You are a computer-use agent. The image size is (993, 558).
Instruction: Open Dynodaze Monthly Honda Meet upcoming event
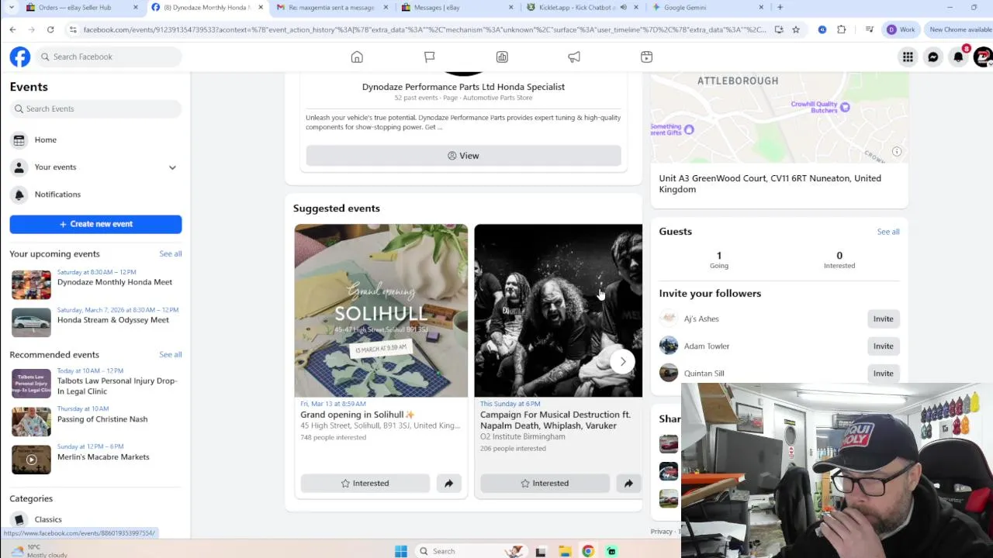tap(95, 284)
